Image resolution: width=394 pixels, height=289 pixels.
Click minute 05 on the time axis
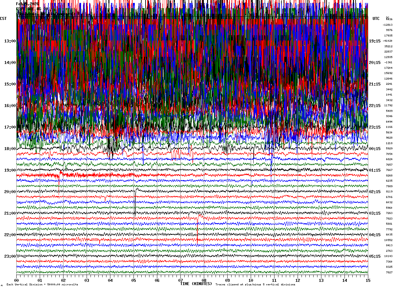[x=134, y=280]
